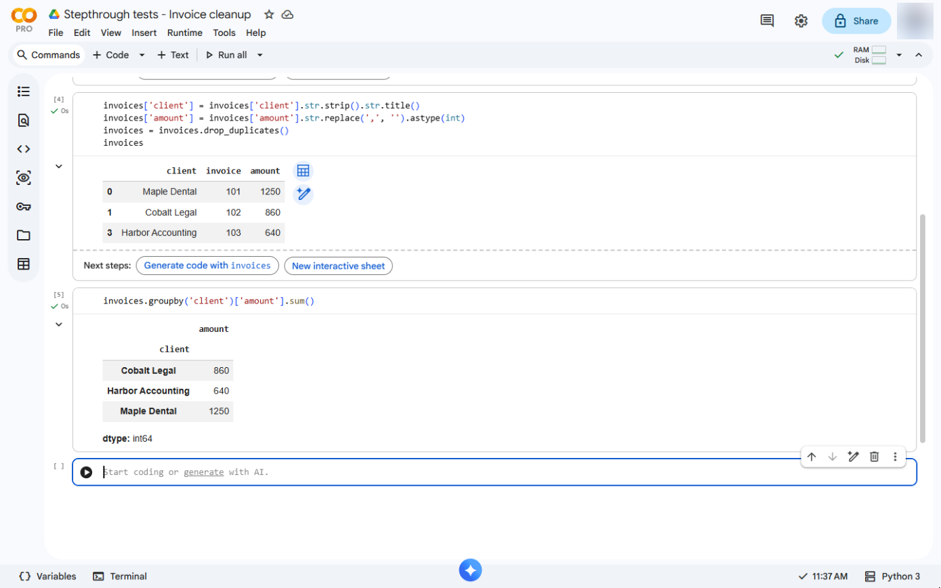Screen dimensions: 941x588
Task: Collapse the output of cell 5
Action: (x=59, y=324)
